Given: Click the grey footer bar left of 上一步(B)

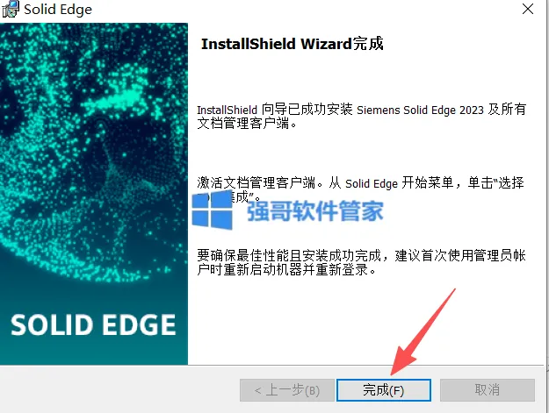Looking at the screenshot, I should (119, 390).
